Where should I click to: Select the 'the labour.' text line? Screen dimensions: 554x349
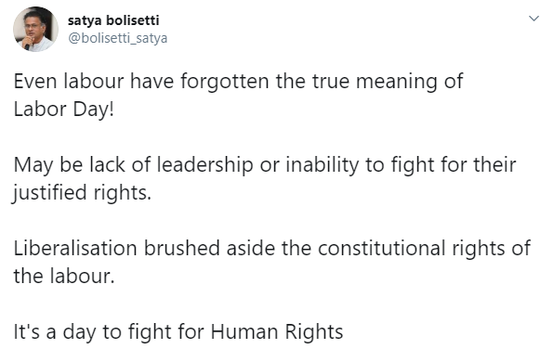coord(64,276)
